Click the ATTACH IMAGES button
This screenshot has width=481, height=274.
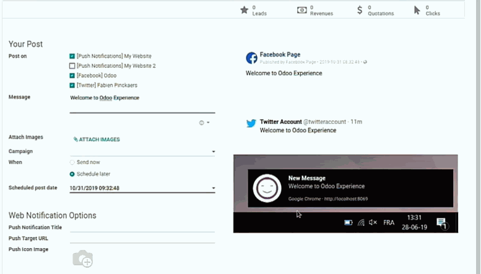tap(97, 139)
